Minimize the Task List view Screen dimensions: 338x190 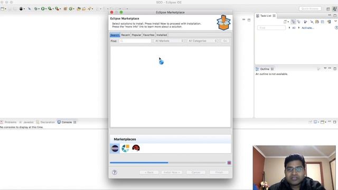point(330,15)
